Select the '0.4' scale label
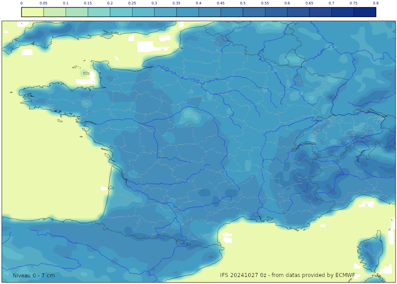 coord(199,3)
